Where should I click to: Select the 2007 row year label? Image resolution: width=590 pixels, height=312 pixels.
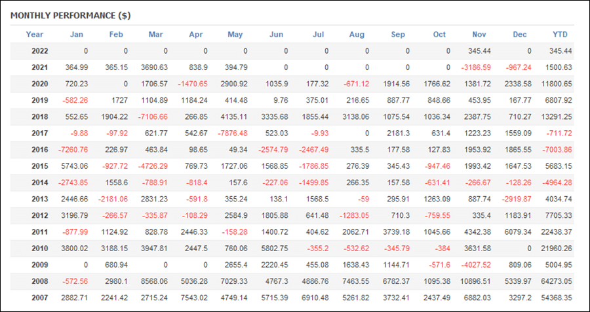pyautogui.click(x=40, y=298)
